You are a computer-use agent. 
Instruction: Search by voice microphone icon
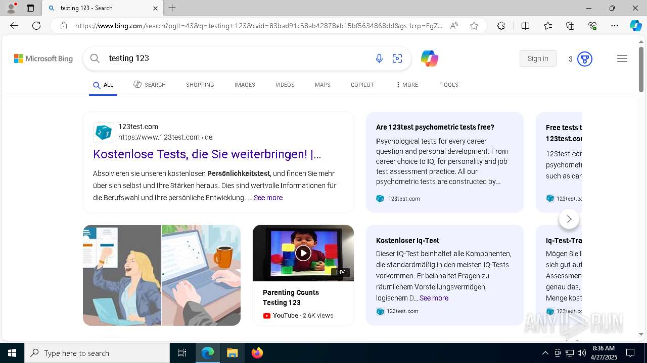pos(379,58)
